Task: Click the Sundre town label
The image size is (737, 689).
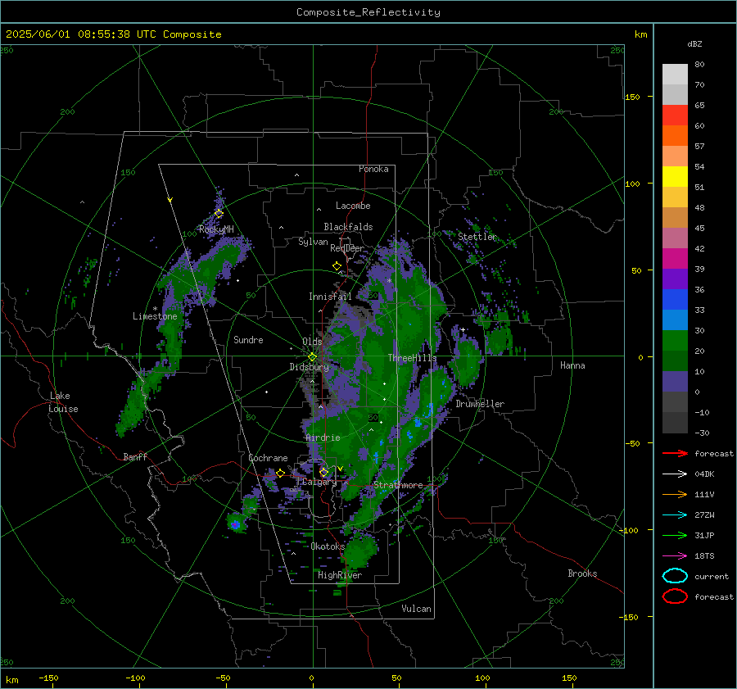Action: point(248,339)
